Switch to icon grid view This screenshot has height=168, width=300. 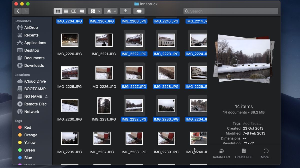point(58,11)
